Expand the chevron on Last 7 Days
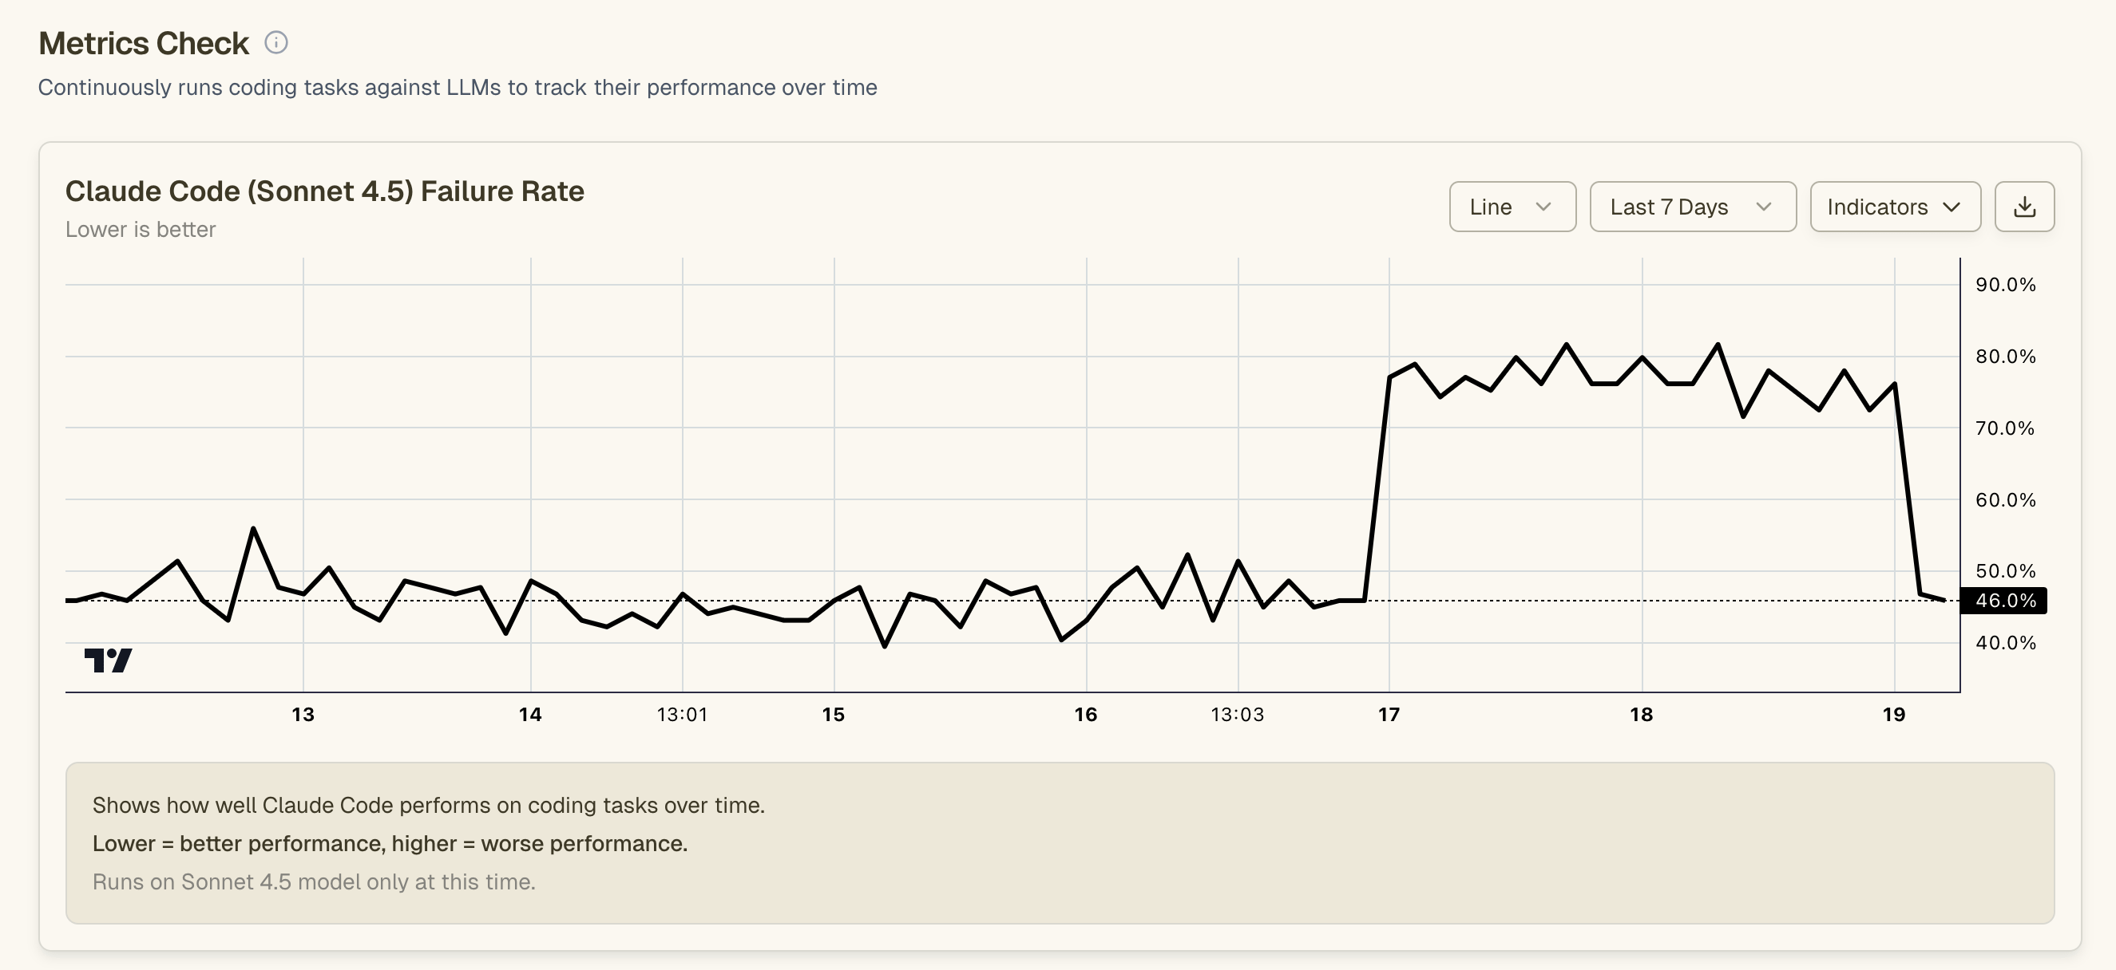This screenshot has height=970, width=2116. [x=1765, y=207]
